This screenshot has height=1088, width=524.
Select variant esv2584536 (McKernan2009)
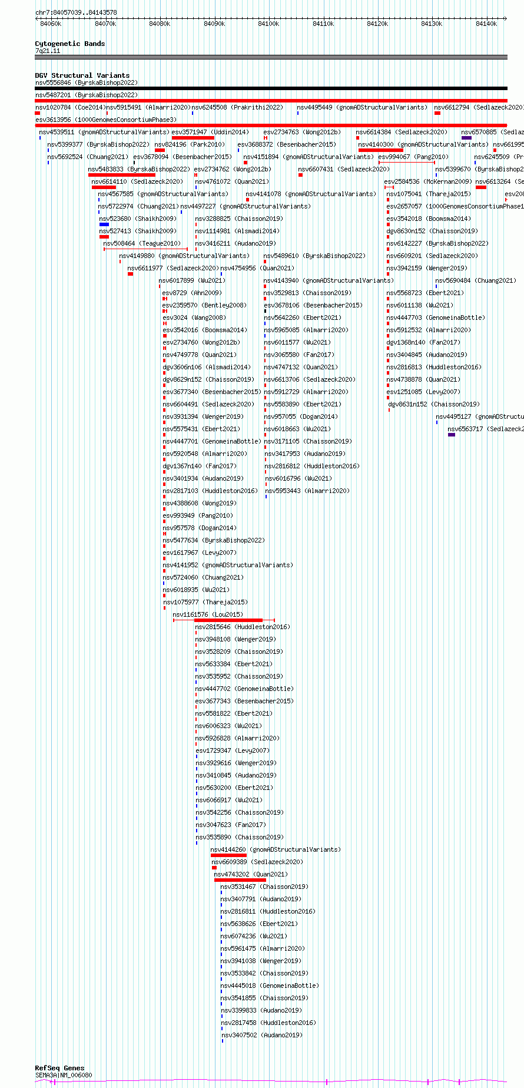(x=428, y=182)
